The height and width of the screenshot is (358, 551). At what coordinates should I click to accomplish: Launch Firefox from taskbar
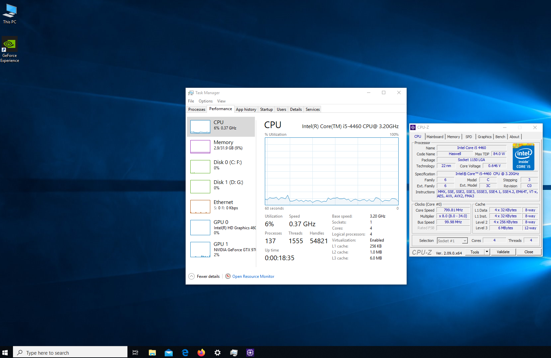click(x=201, y=352)
